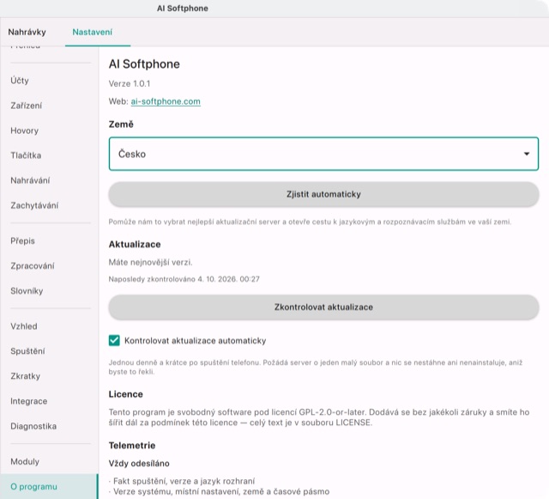Go to Moduly settings
The width and height of the screenshot is (549, 499).
pos(25,461)
